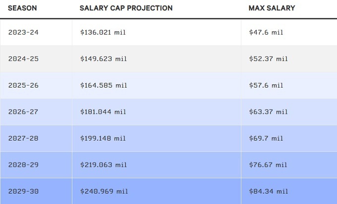Click the SALARY CAP PROJECTION column header

126,8
